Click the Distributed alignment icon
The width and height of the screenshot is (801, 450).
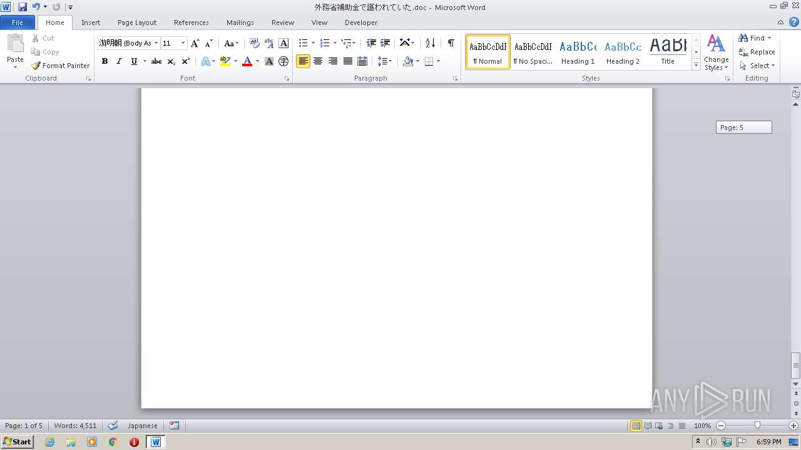(362, 61)
